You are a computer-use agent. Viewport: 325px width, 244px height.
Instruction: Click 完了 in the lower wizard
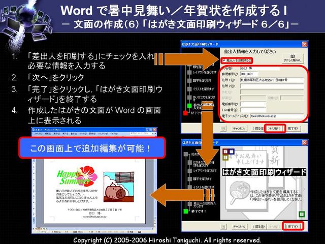pyautogui.click(x=292, y=227)
